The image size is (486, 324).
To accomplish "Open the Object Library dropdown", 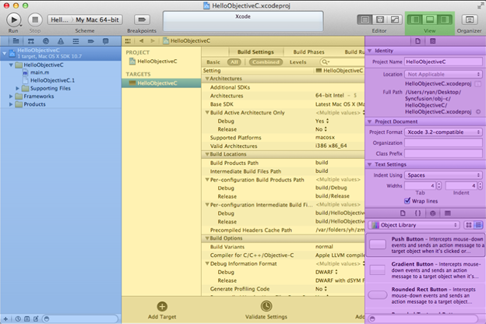I will [x=414, y=225].
